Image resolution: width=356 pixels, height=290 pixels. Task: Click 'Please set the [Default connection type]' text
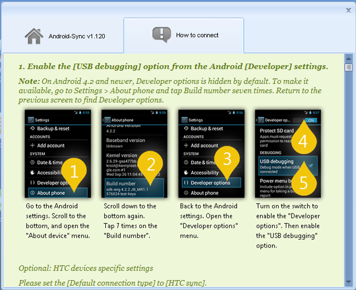point(113,283)
